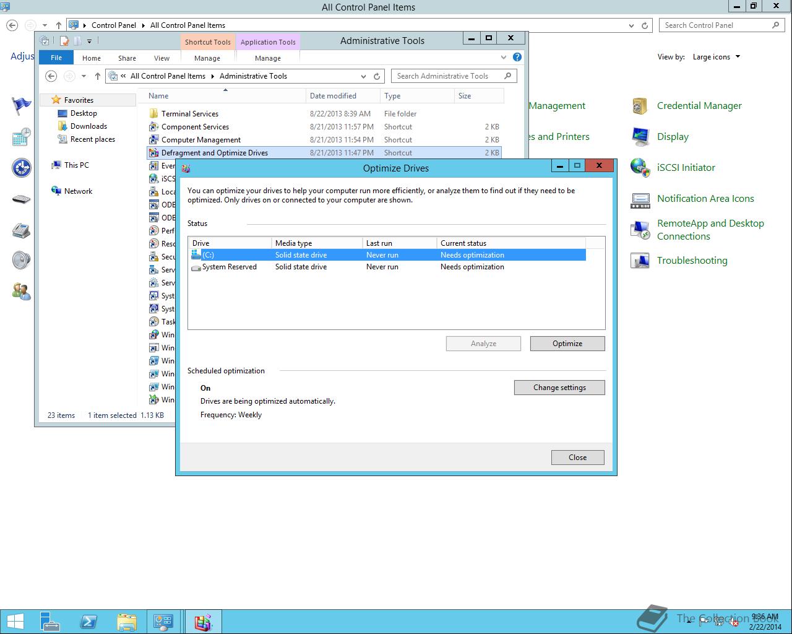792x634 pixels.
Task: Open Credential Manager in Control Panel
Action: 699,106
